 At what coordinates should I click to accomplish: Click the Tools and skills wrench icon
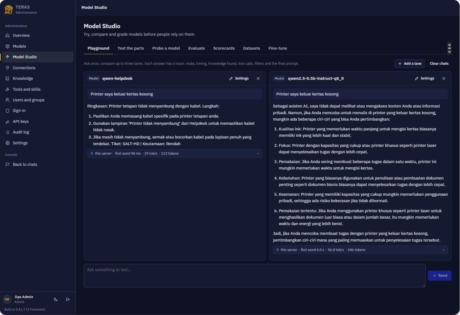[x=8, y=89]
